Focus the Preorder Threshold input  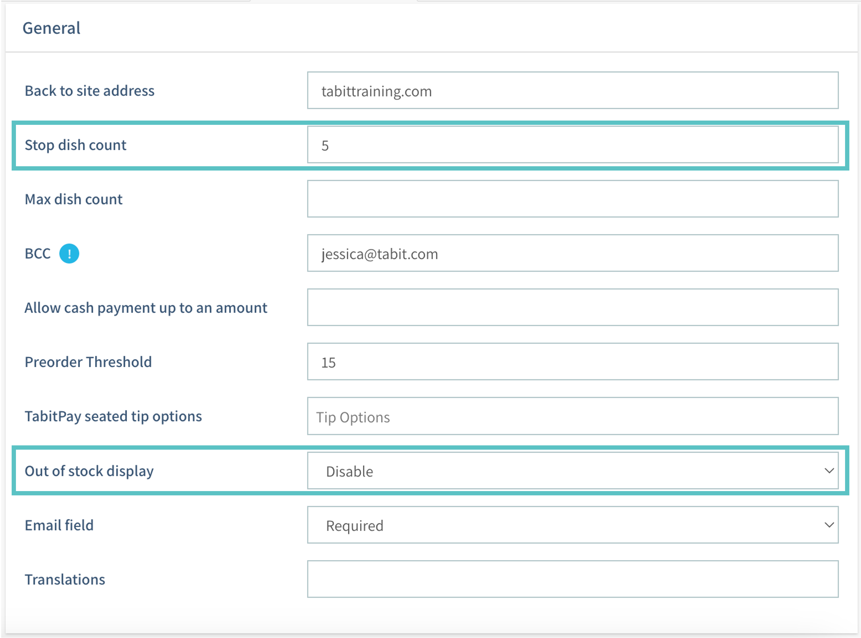click(x=573, y=362)
